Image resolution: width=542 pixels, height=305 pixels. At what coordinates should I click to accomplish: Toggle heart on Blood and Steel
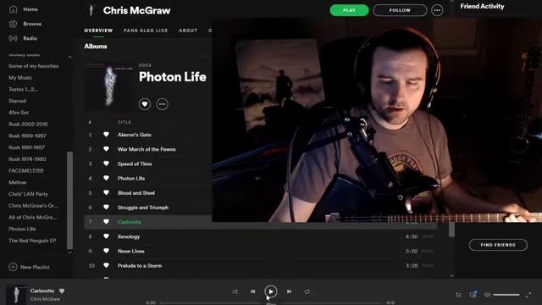click(106, 192)
